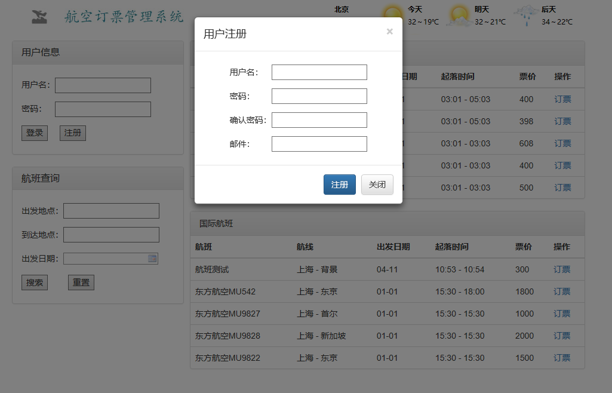Click the 上海 - 新加坡 route cell
The image size is (612, 393).
(x=322, y=336)
